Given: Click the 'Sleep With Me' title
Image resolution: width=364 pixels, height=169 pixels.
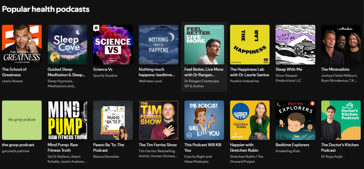Looking at the screenshot, I should click(289, 69).
